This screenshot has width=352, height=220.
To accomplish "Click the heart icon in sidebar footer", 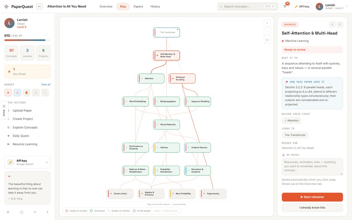I will point(35,212).
